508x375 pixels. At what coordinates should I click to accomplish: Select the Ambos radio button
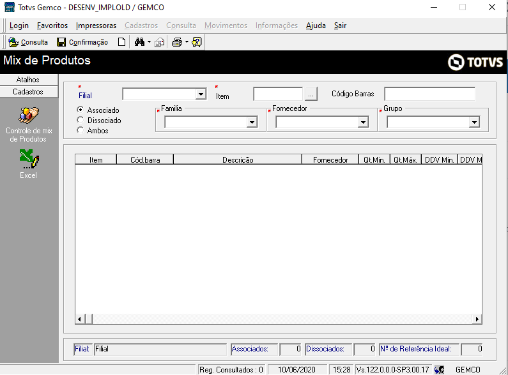click(81, 130)
